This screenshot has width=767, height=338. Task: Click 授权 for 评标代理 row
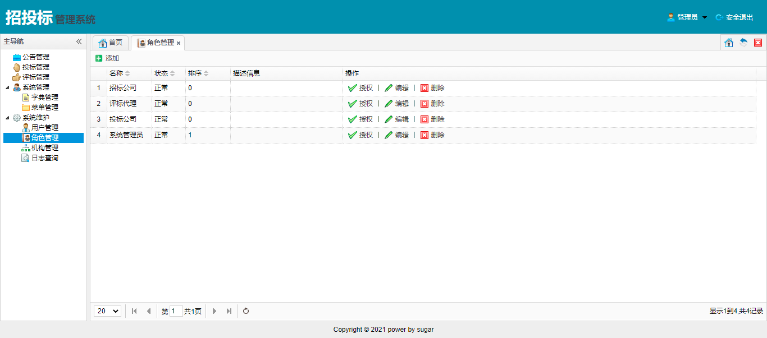pyautogui.click(x=360, y=104)
